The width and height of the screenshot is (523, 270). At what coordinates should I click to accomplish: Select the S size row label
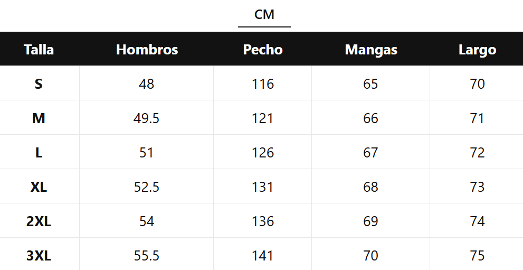pyautogui.click(x=39, y=84)
